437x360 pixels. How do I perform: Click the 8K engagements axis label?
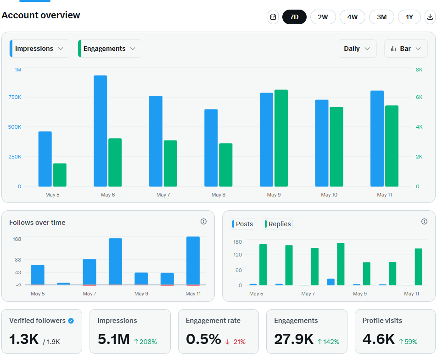(419, 70)
